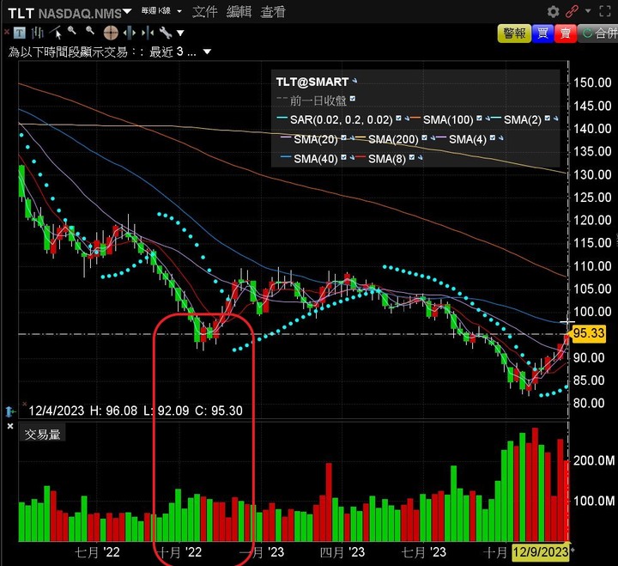
Task: Click the 95.33 current price tag
Action: [589, 333]
